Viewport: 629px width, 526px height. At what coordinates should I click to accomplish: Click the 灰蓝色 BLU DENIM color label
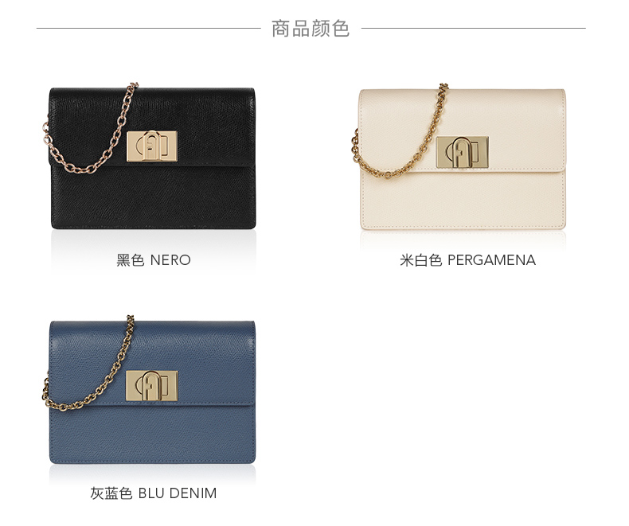(153, 493)
